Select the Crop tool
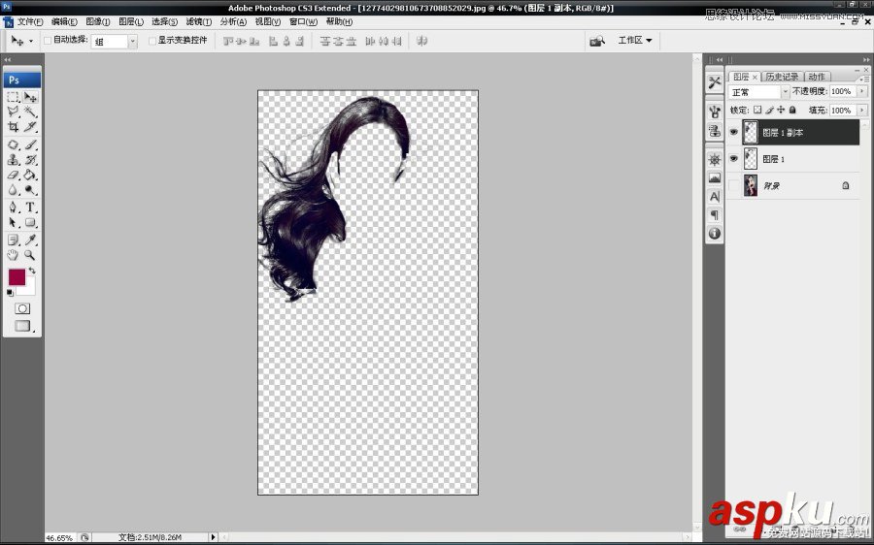This screenshot has width=874, height=545. (x=14, y=127)
